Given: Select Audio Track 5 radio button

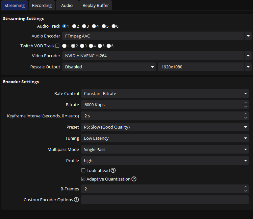Looking at the screenshot, I should pyautogui.click(x=104, y=26).
